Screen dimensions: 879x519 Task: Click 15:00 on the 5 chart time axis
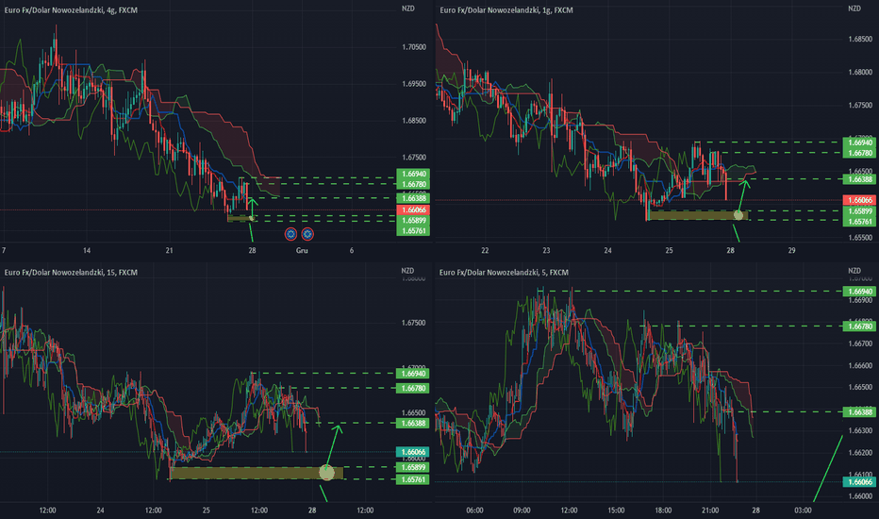click(616, 511)
